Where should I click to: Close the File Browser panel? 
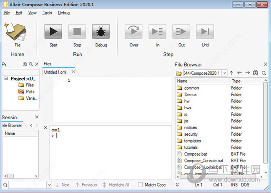tap(266, 64)
